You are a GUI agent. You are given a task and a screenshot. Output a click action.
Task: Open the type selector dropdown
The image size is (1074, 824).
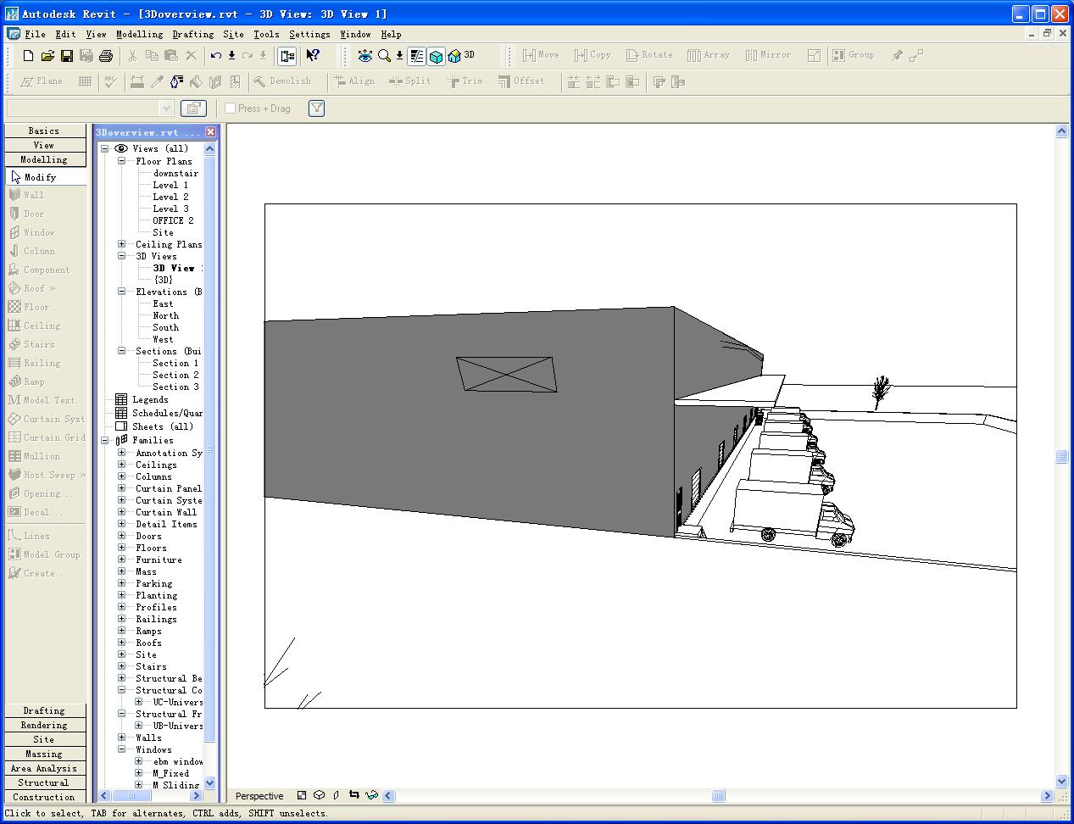click(166, 109)
